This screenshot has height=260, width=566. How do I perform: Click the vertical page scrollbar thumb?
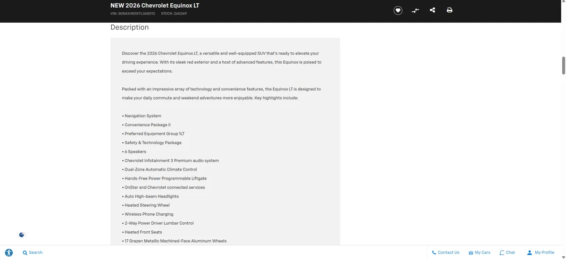point(563,65)
